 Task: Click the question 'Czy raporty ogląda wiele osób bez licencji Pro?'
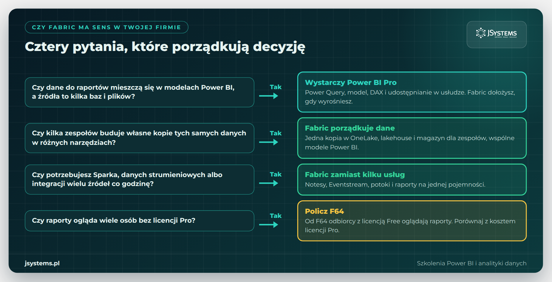coord(140,221)
